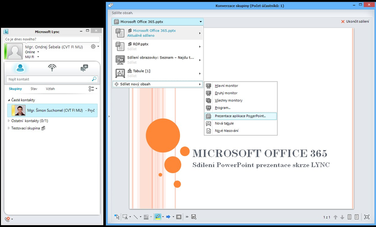
Task: Open Sdílet nový obsah submenu
Action: coord(157,84)
